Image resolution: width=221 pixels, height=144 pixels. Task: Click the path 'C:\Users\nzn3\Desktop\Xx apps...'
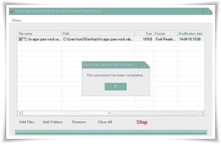click(98, 39)
